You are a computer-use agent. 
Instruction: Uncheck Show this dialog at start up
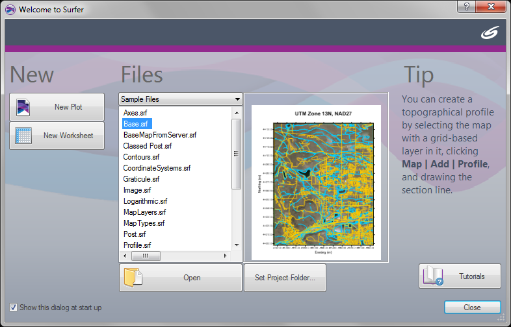pos(13,307)
